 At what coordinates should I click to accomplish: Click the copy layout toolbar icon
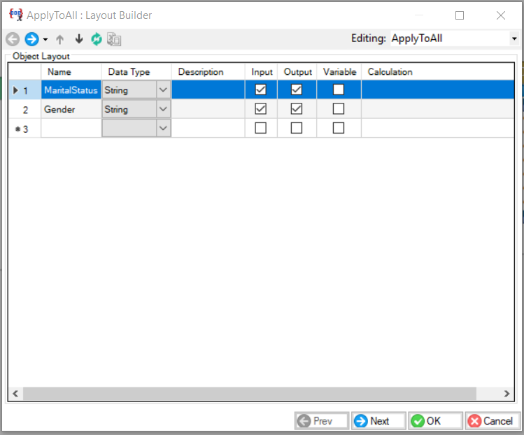114,39
